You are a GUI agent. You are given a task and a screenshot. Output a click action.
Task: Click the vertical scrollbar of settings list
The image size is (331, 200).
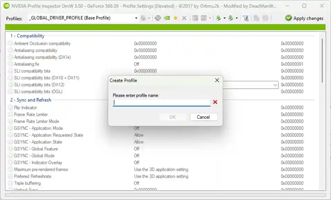click(x=322, y=61)
